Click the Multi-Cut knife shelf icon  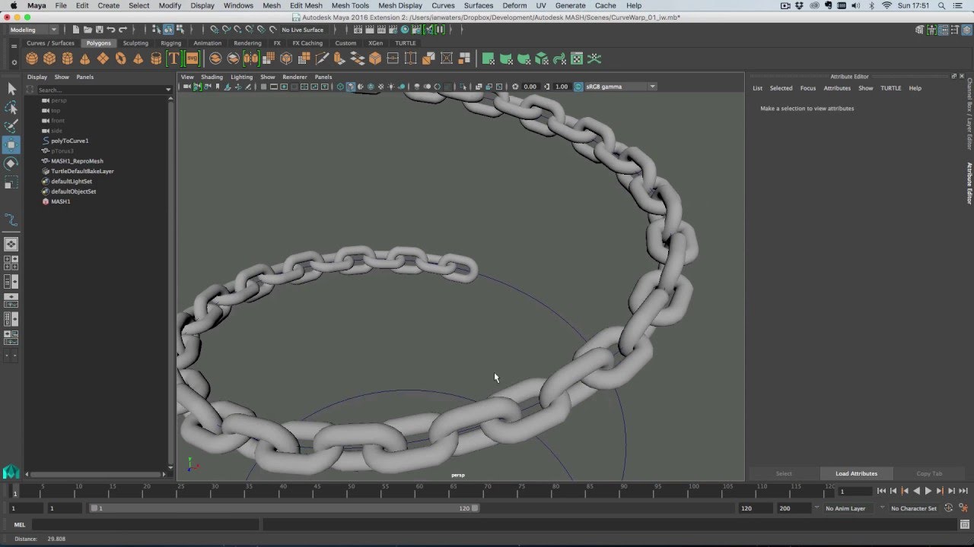tap(322, 58)
